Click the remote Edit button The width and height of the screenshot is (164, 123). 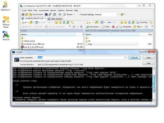click(106, 27)
